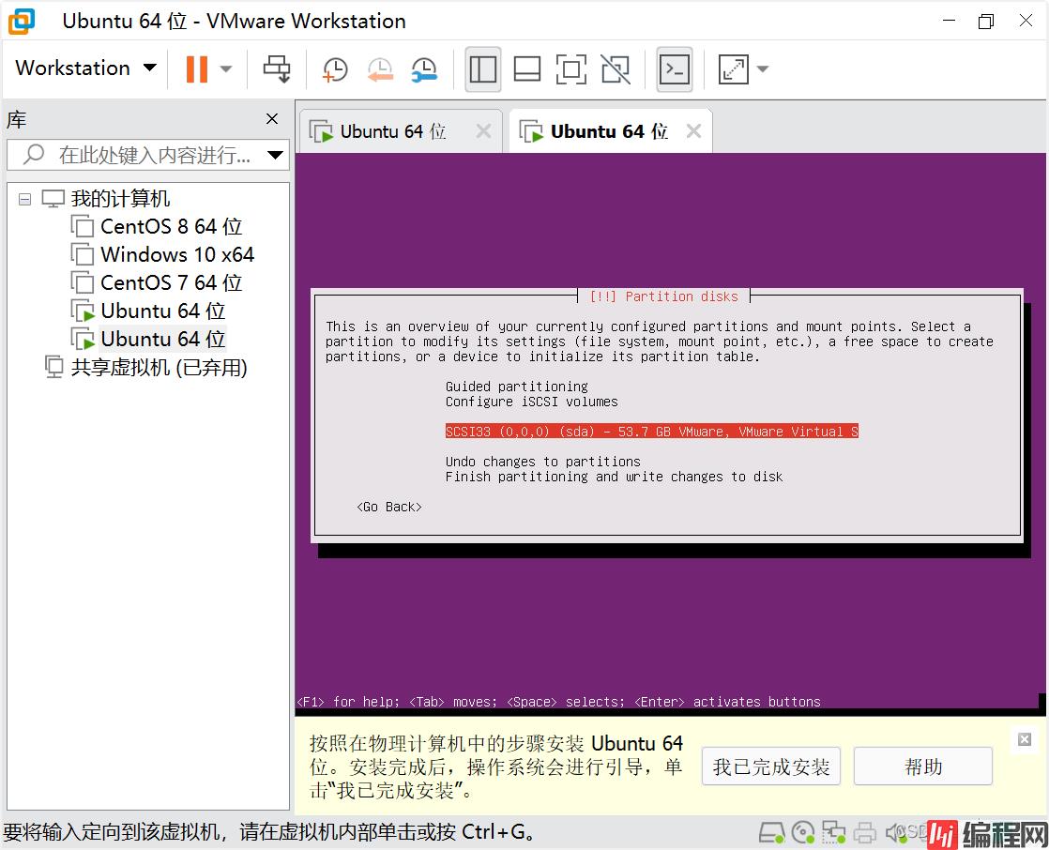Click the send Ctrl+Alt+Del icon

point(277,68)
